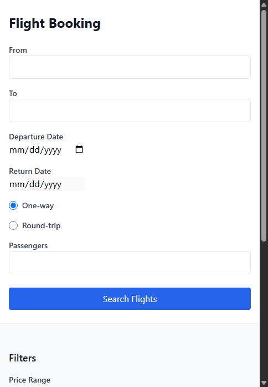Select the month segment of Return Date
The width and height of the screenshot is (268, 387).
[x=17, y=184]
